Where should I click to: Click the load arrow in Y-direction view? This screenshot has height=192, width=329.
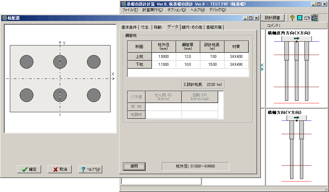point(297,118)
